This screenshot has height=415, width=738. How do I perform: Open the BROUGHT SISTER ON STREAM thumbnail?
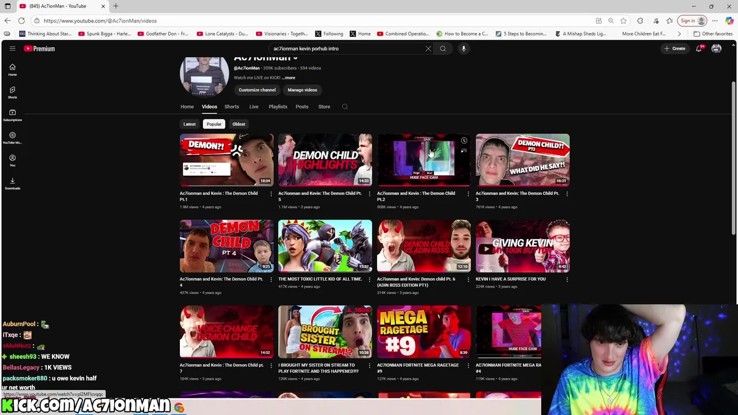pos(325,331)
